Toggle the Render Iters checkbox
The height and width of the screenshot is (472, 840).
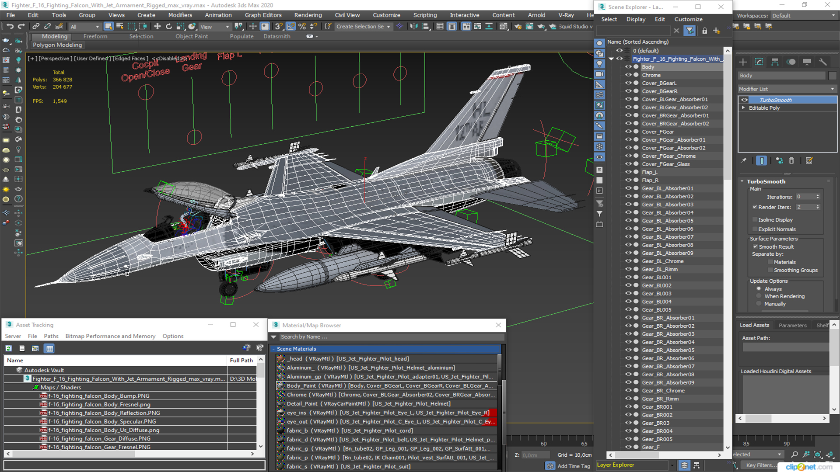pyautogui.click(x=755, y=207)
